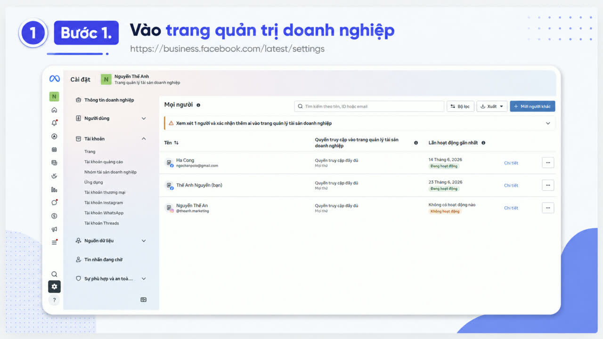Open Thế Anh Nguyễn's more options menu
603x339 pixels.
click(x=548, y=186)
